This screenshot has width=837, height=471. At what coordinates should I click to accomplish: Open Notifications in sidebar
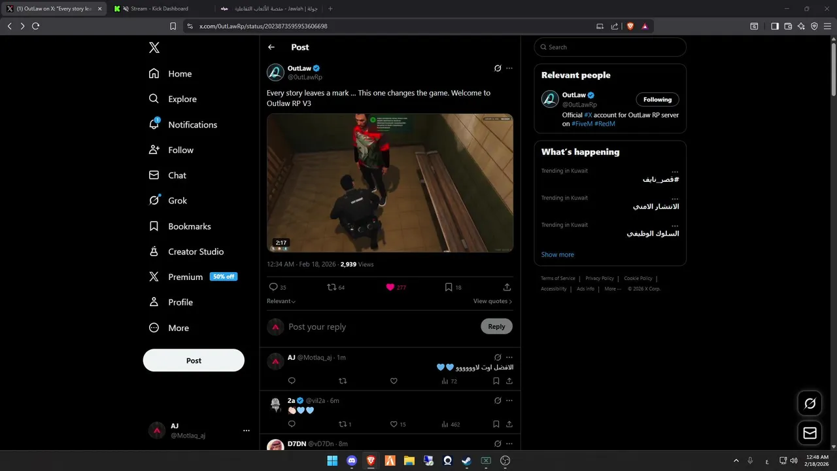click(x=183, y=124)
